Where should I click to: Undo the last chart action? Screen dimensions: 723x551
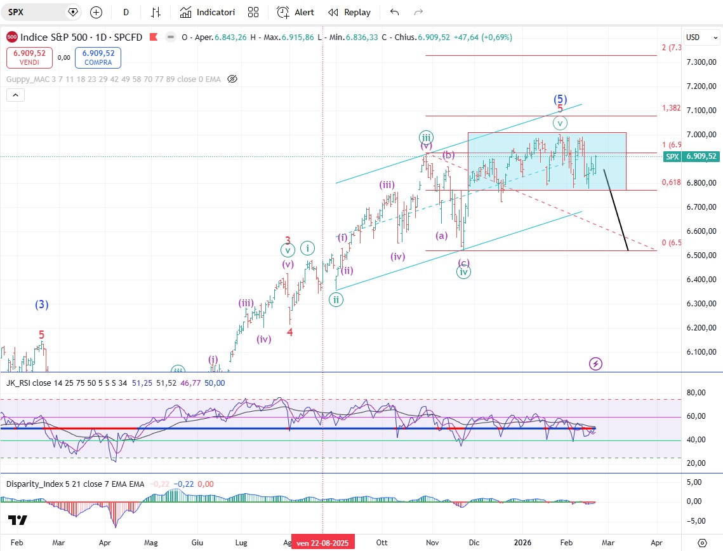394,13
